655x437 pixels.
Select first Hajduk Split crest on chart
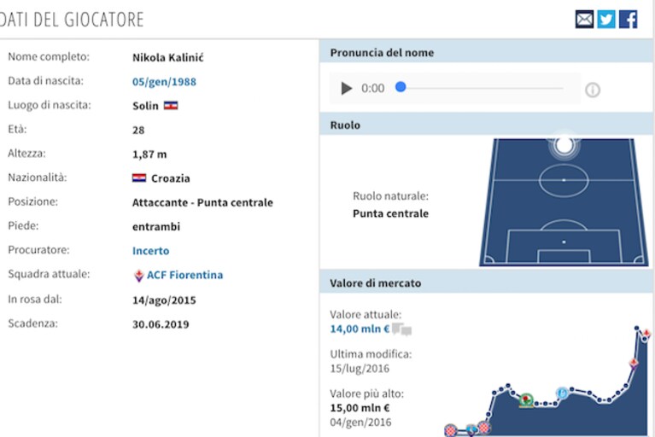[451, 430]
